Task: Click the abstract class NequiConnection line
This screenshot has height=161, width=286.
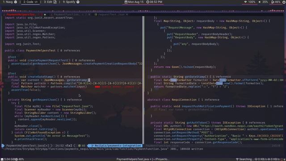Action: [183, 100]
